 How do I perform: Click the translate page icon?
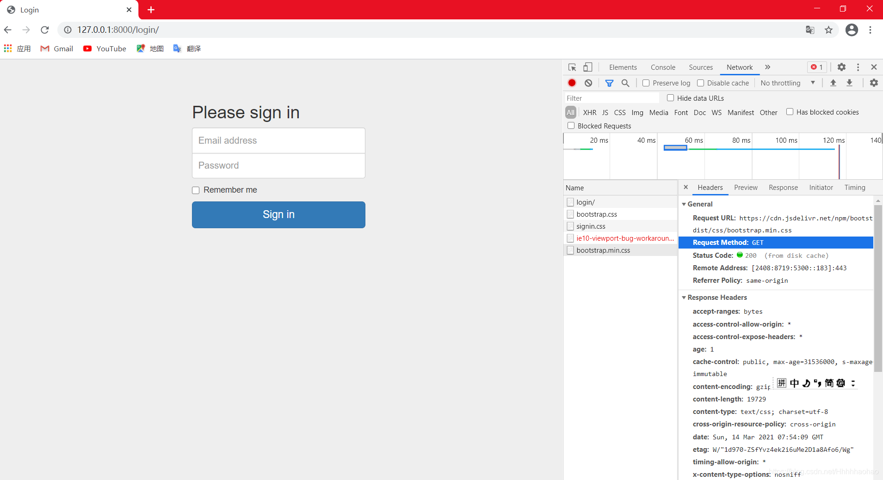click(810, 30)
